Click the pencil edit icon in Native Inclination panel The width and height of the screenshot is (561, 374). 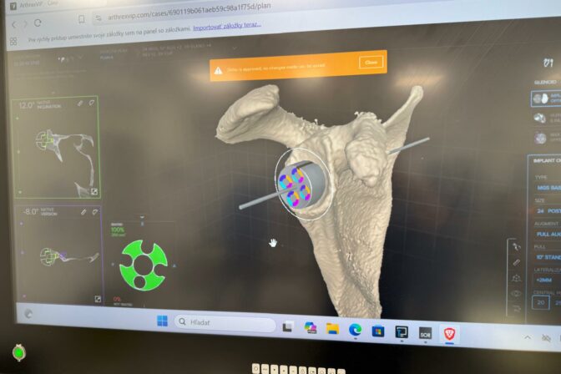(81, 103)
